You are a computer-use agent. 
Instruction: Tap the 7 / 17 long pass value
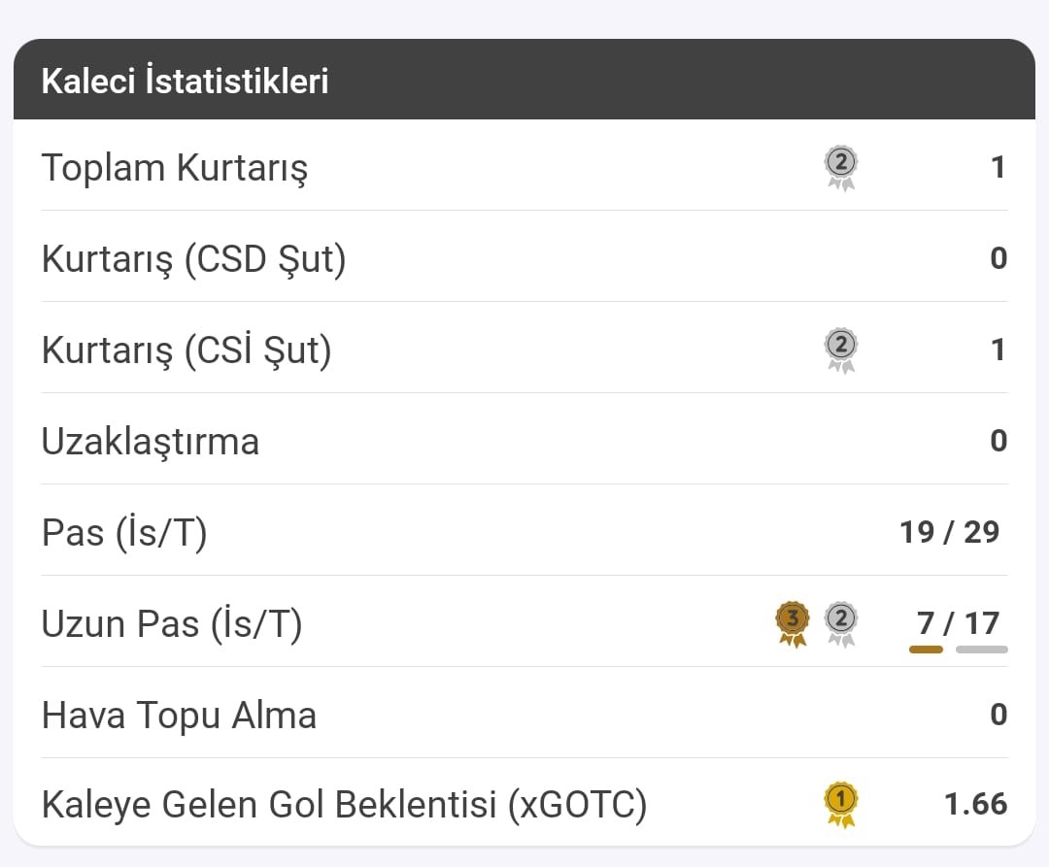click(958, 623)
